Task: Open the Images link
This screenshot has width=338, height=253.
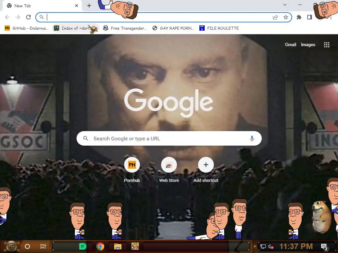Action: (308, 44)
